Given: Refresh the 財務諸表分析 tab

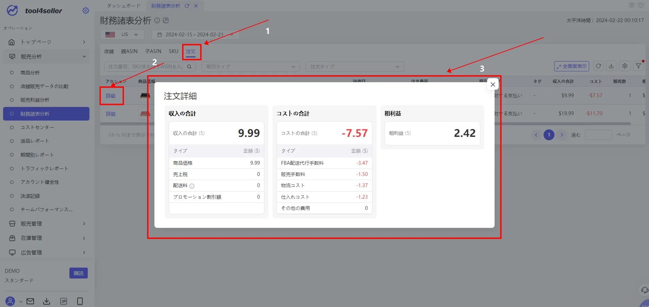Looking at the screenshot, I should (x=187, y=6).
